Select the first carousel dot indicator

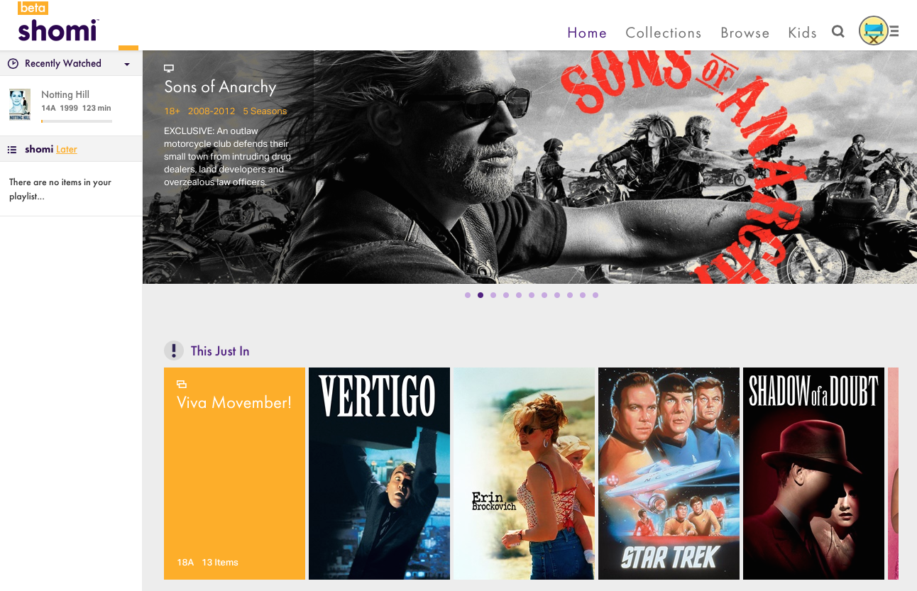[468, 295]
